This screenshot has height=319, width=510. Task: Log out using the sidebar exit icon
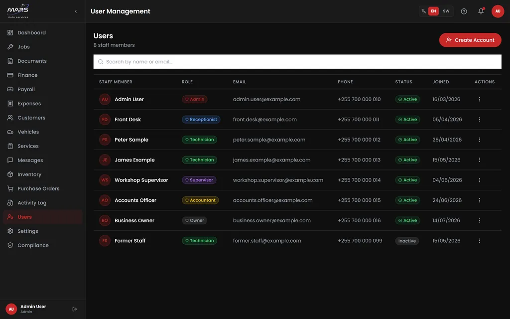click(x=75, y=309)
